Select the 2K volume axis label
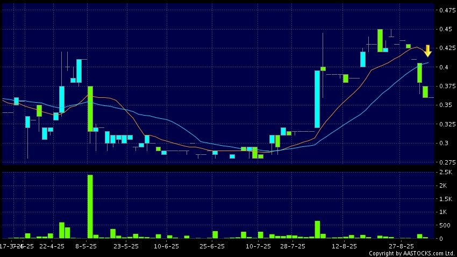 444,185
